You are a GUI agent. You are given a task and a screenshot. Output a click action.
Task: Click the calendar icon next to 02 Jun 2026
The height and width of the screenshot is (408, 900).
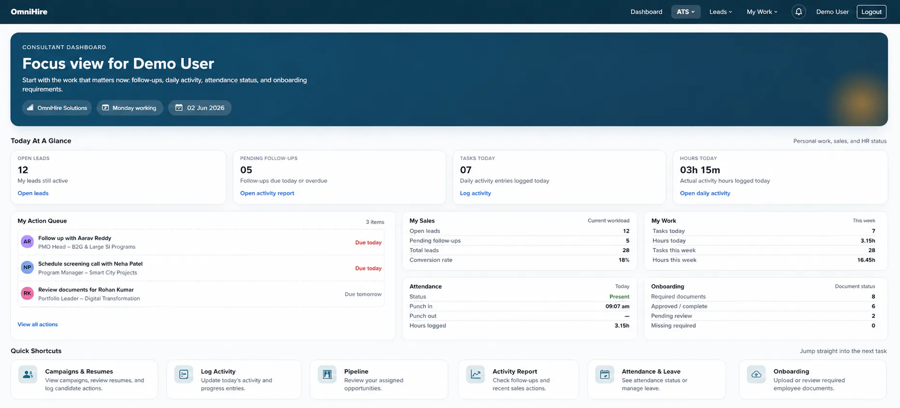click(x=179, y=108)
